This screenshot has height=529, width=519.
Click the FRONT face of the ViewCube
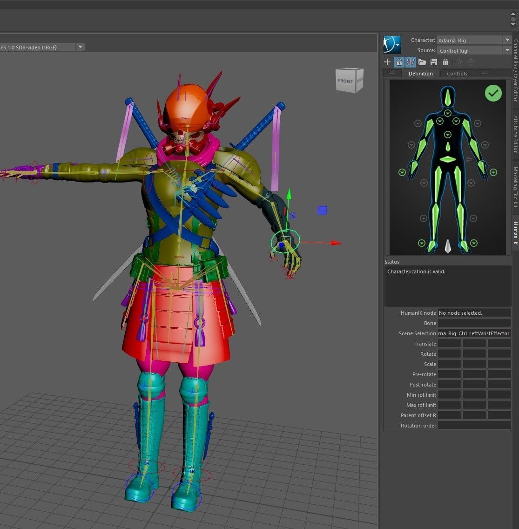click(x=345, y=81)
